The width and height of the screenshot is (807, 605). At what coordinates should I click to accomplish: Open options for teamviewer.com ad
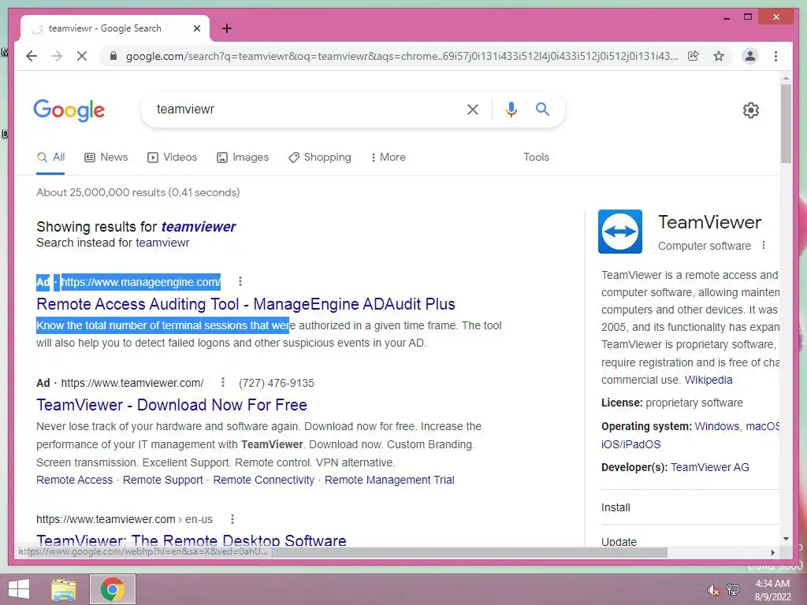(222, 382)
